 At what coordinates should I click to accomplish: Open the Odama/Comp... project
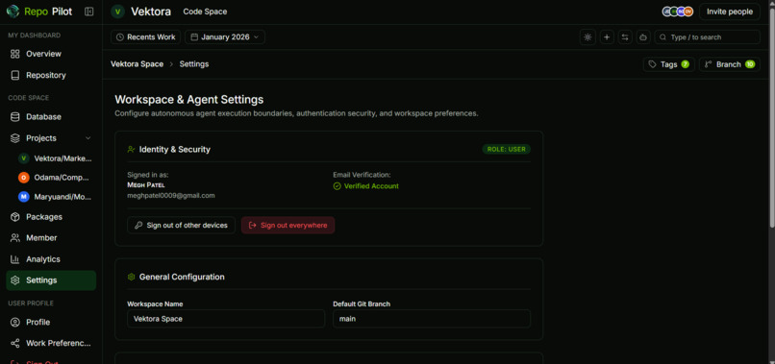56,178
